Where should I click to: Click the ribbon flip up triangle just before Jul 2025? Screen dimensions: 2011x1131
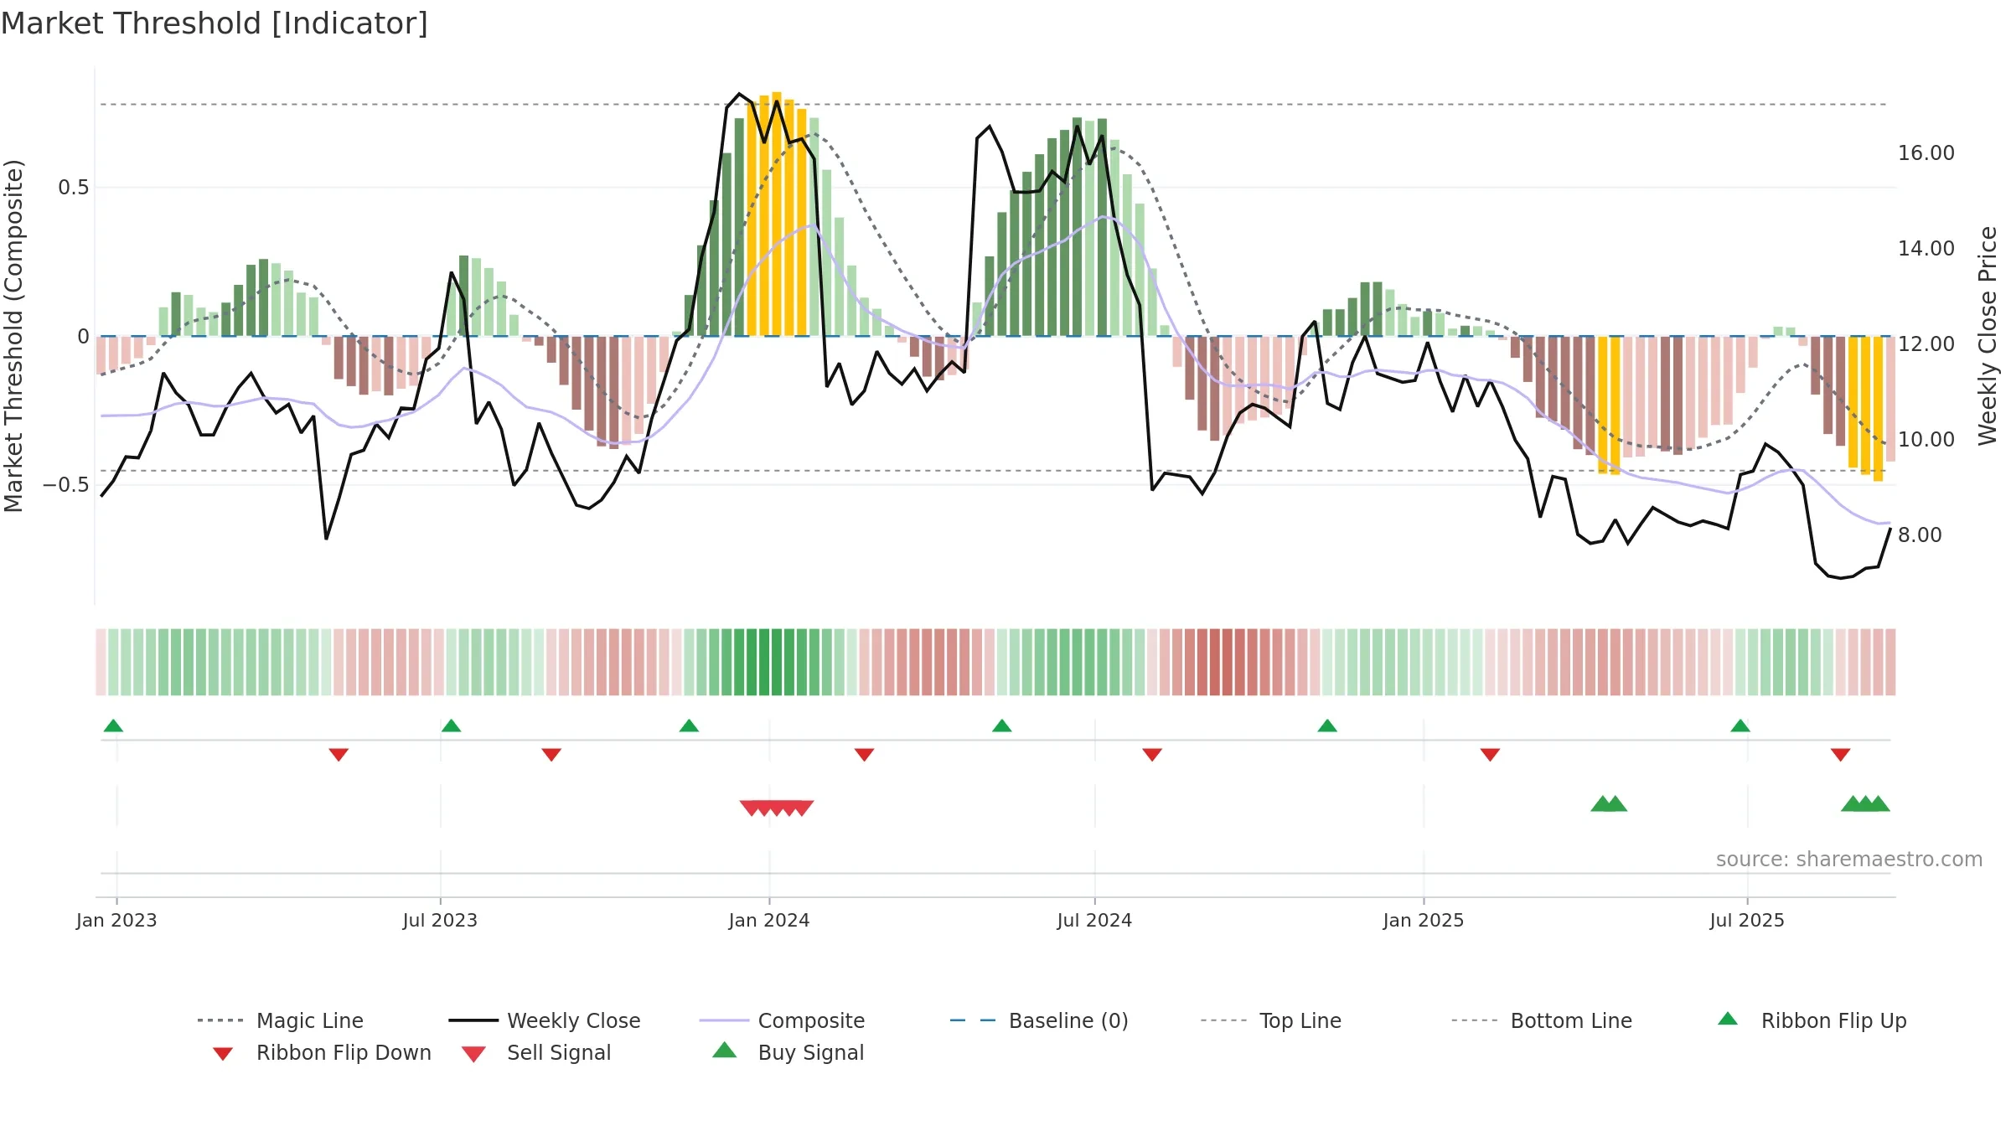1740,726
